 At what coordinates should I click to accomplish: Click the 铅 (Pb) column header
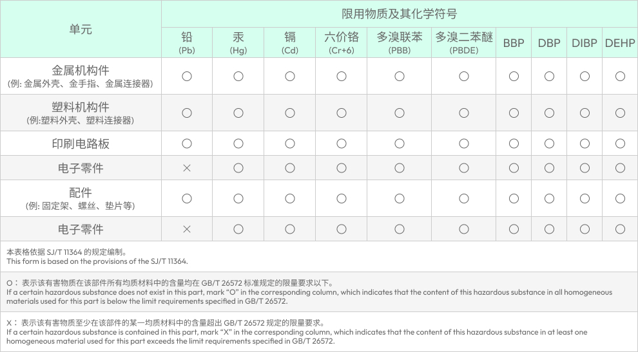(187, 42)
